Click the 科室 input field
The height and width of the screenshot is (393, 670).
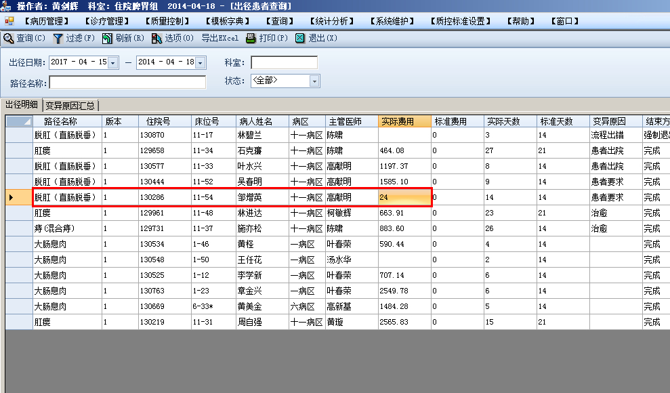point(284,62)
